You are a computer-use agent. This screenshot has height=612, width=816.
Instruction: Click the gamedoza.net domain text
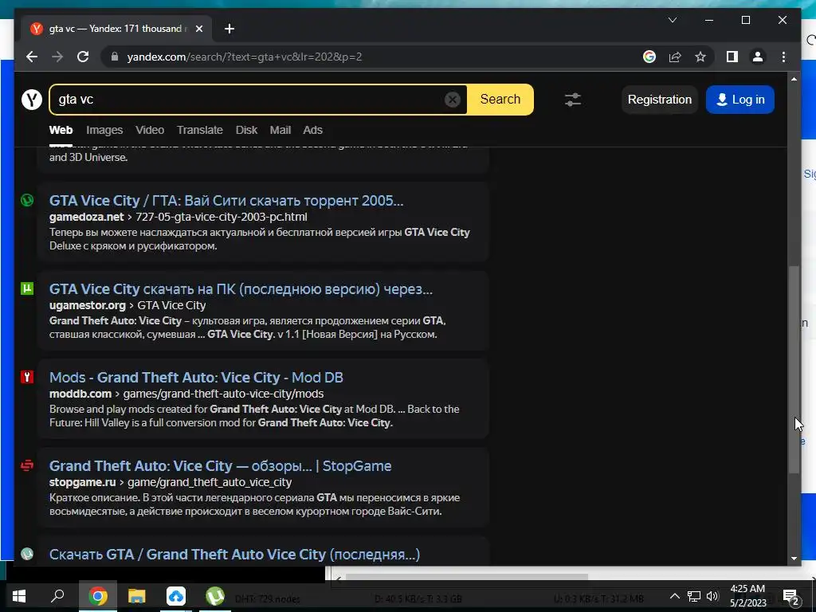tap(86, 217)
